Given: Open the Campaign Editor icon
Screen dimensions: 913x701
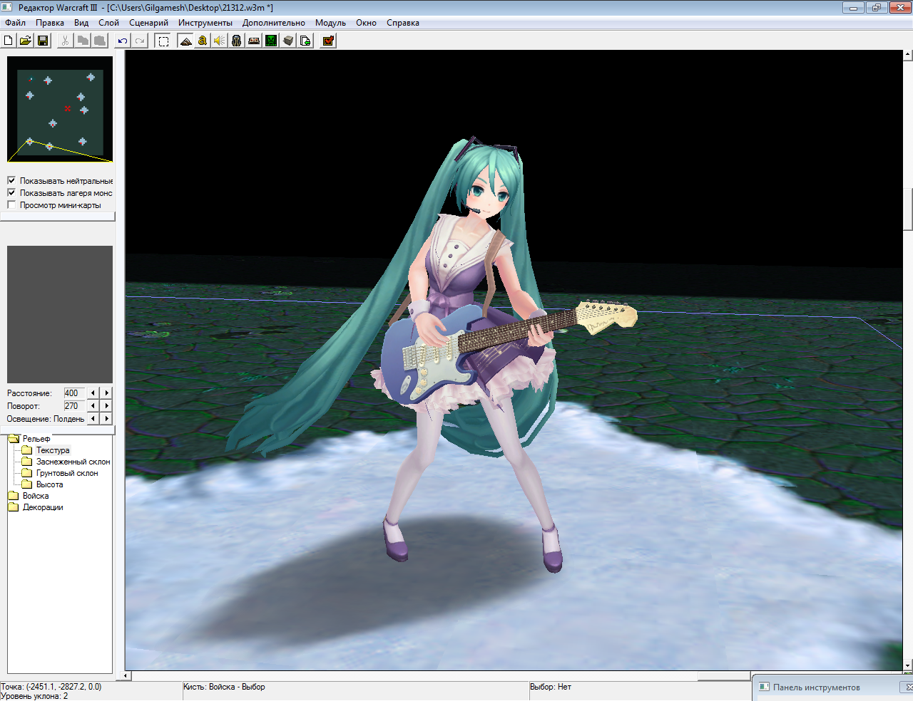Looking at the screenshot, I should 254,41.
